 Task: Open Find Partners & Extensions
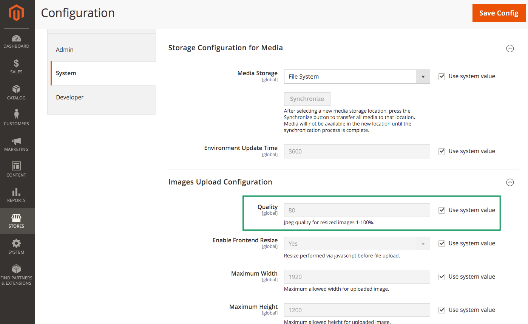pyautogui.click(x=16, y=273)
